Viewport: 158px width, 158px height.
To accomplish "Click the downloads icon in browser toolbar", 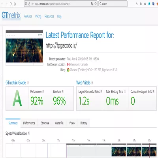I will [137, 4].
